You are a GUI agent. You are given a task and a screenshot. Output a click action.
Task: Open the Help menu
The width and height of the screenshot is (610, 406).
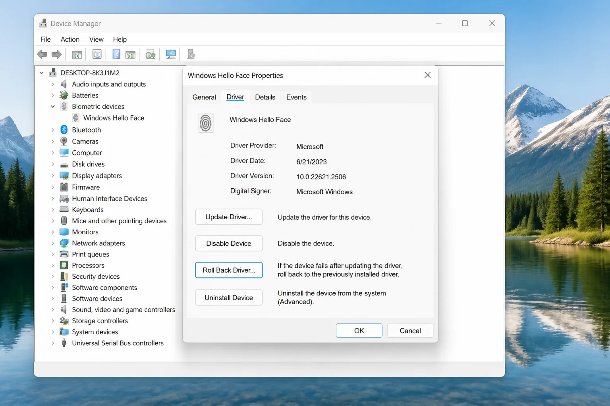click(120, 39)
